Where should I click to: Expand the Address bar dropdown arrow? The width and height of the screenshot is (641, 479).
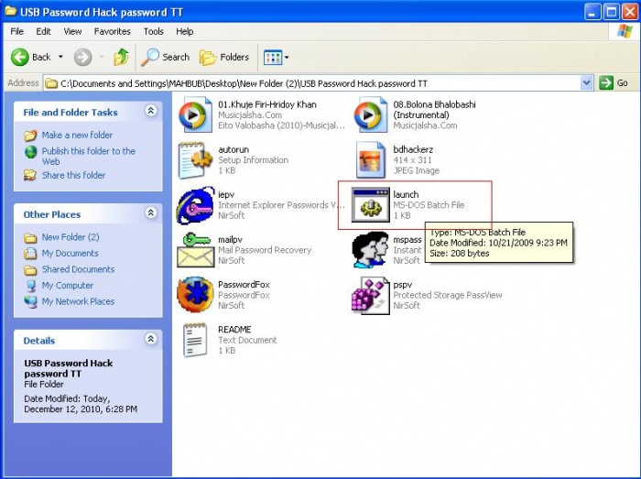coord(587,83)
